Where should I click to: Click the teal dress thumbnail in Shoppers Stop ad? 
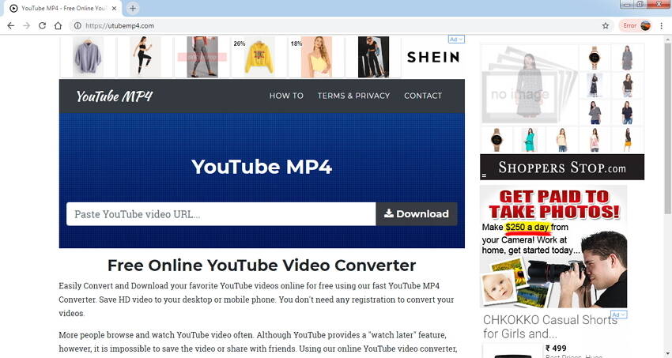pyautogui.click(x=529, y=140)
